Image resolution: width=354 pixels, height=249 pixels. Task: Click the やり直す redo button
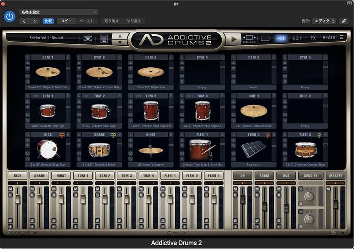(134, 21)
